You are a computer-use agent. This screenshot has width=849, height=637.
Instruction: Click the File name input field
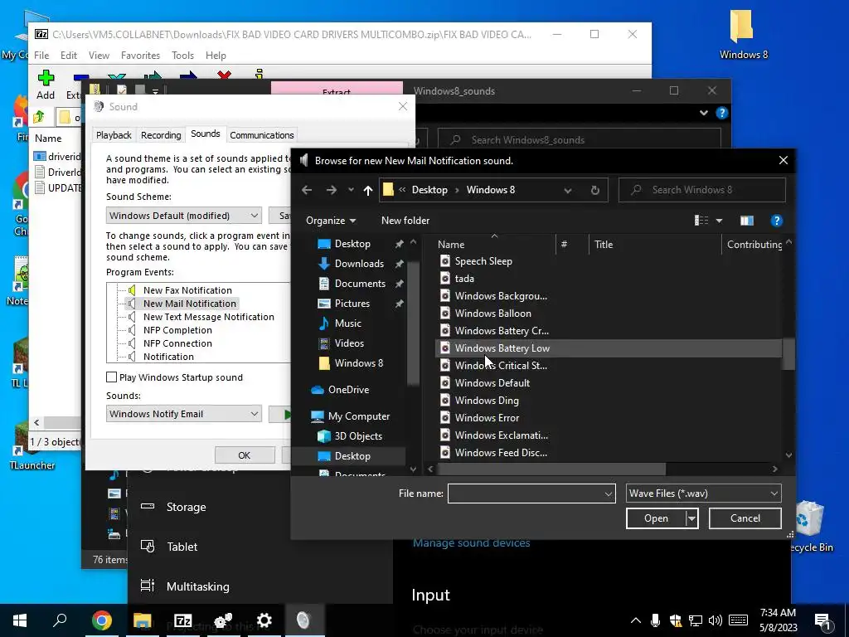point(525,494)
